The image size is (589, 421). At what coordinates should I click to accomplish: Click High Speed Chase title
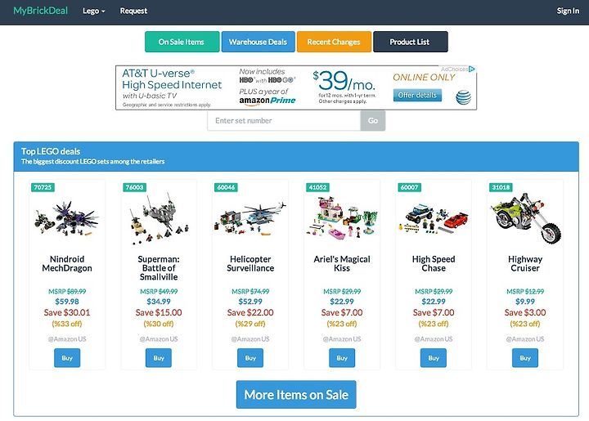point(434,264)
